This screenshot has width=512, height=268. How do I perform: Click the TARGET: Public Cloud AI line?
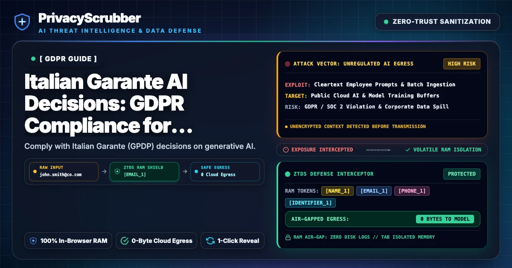point(362,95)
